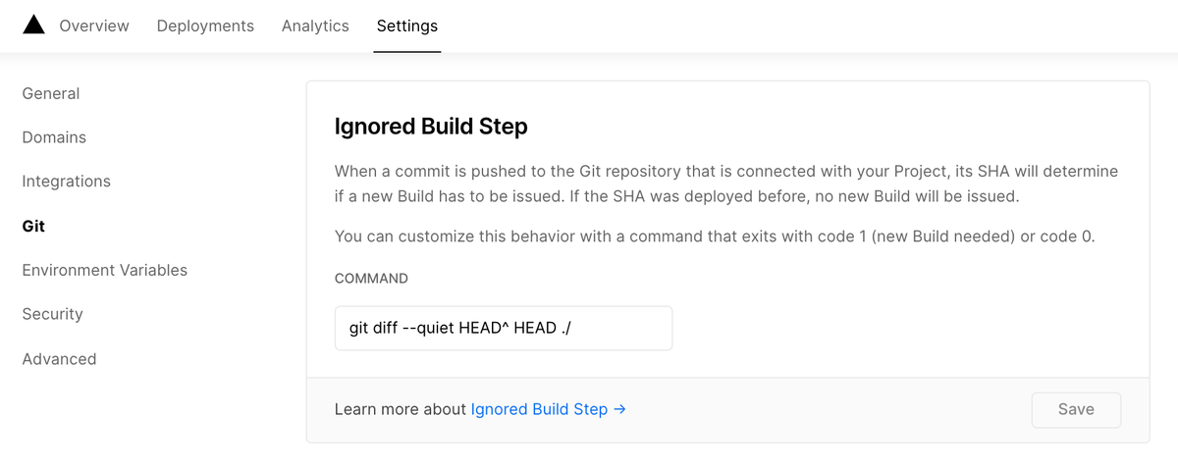Click the paragraph about SHA determining builds
Viewport: 1178px width, 471px height.
point(726,183)
